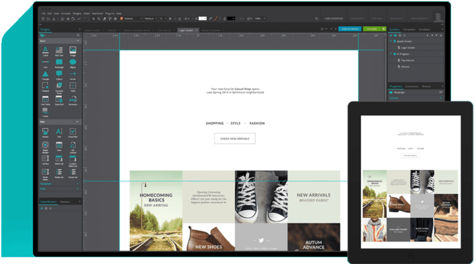Click the cut scissors toolbar icon

click(68, 19)
